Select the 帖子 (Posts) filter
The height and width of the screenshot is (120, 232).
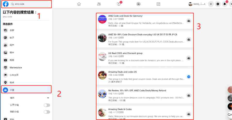[x=26, y=38]
